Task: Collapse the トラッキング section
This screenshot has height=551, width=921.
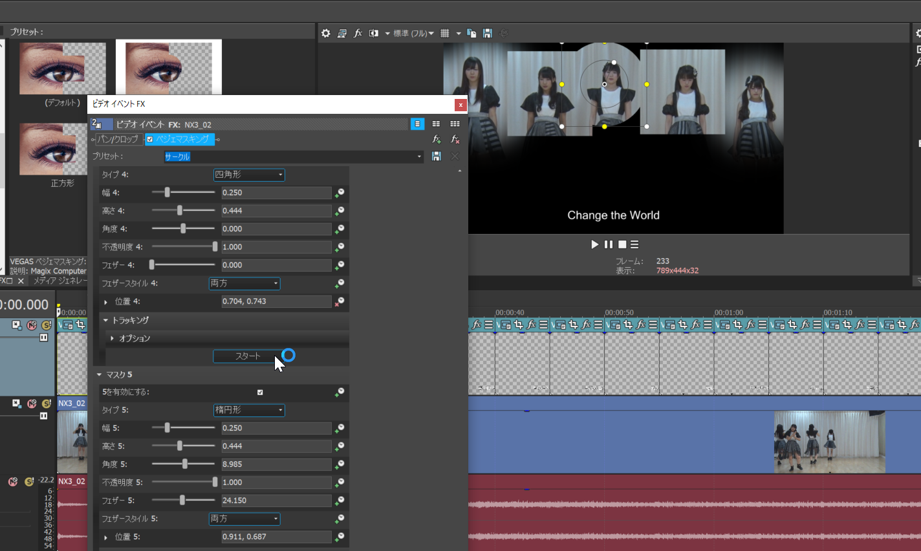Action: (105, 320)
